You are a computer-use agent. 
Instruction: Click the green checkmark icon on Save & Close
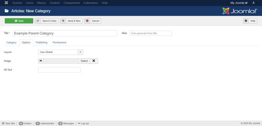[x=38, y=21]
